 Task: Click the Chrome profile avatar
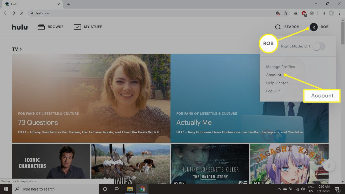pos(331,13)
